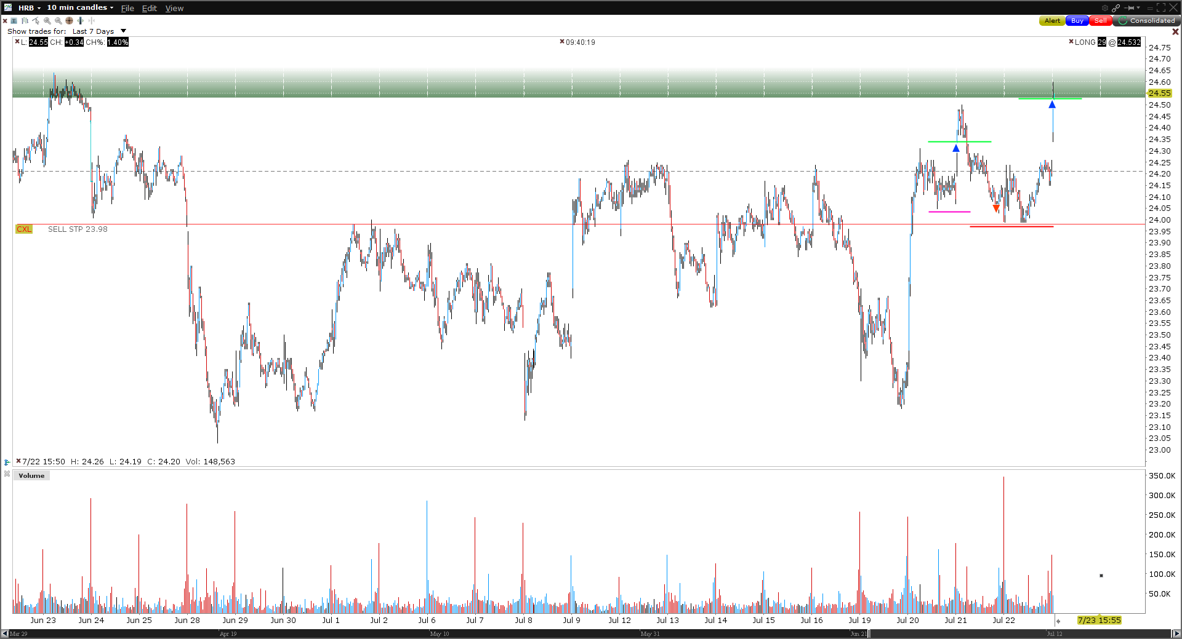This screenshot has width=1182, height=639.
Task: Click the LONG 29 @ 24.532 position text
Action: 1108,42
